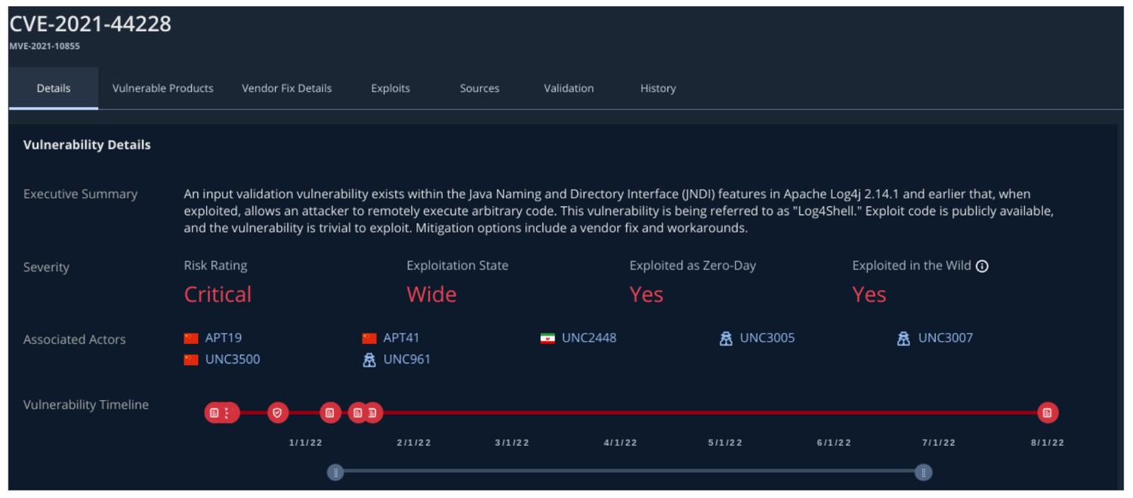Click the 2/1/22 timeline date label
This screenshot has height=498, width=1133.
pyautogui.click(x=414, y=443)
